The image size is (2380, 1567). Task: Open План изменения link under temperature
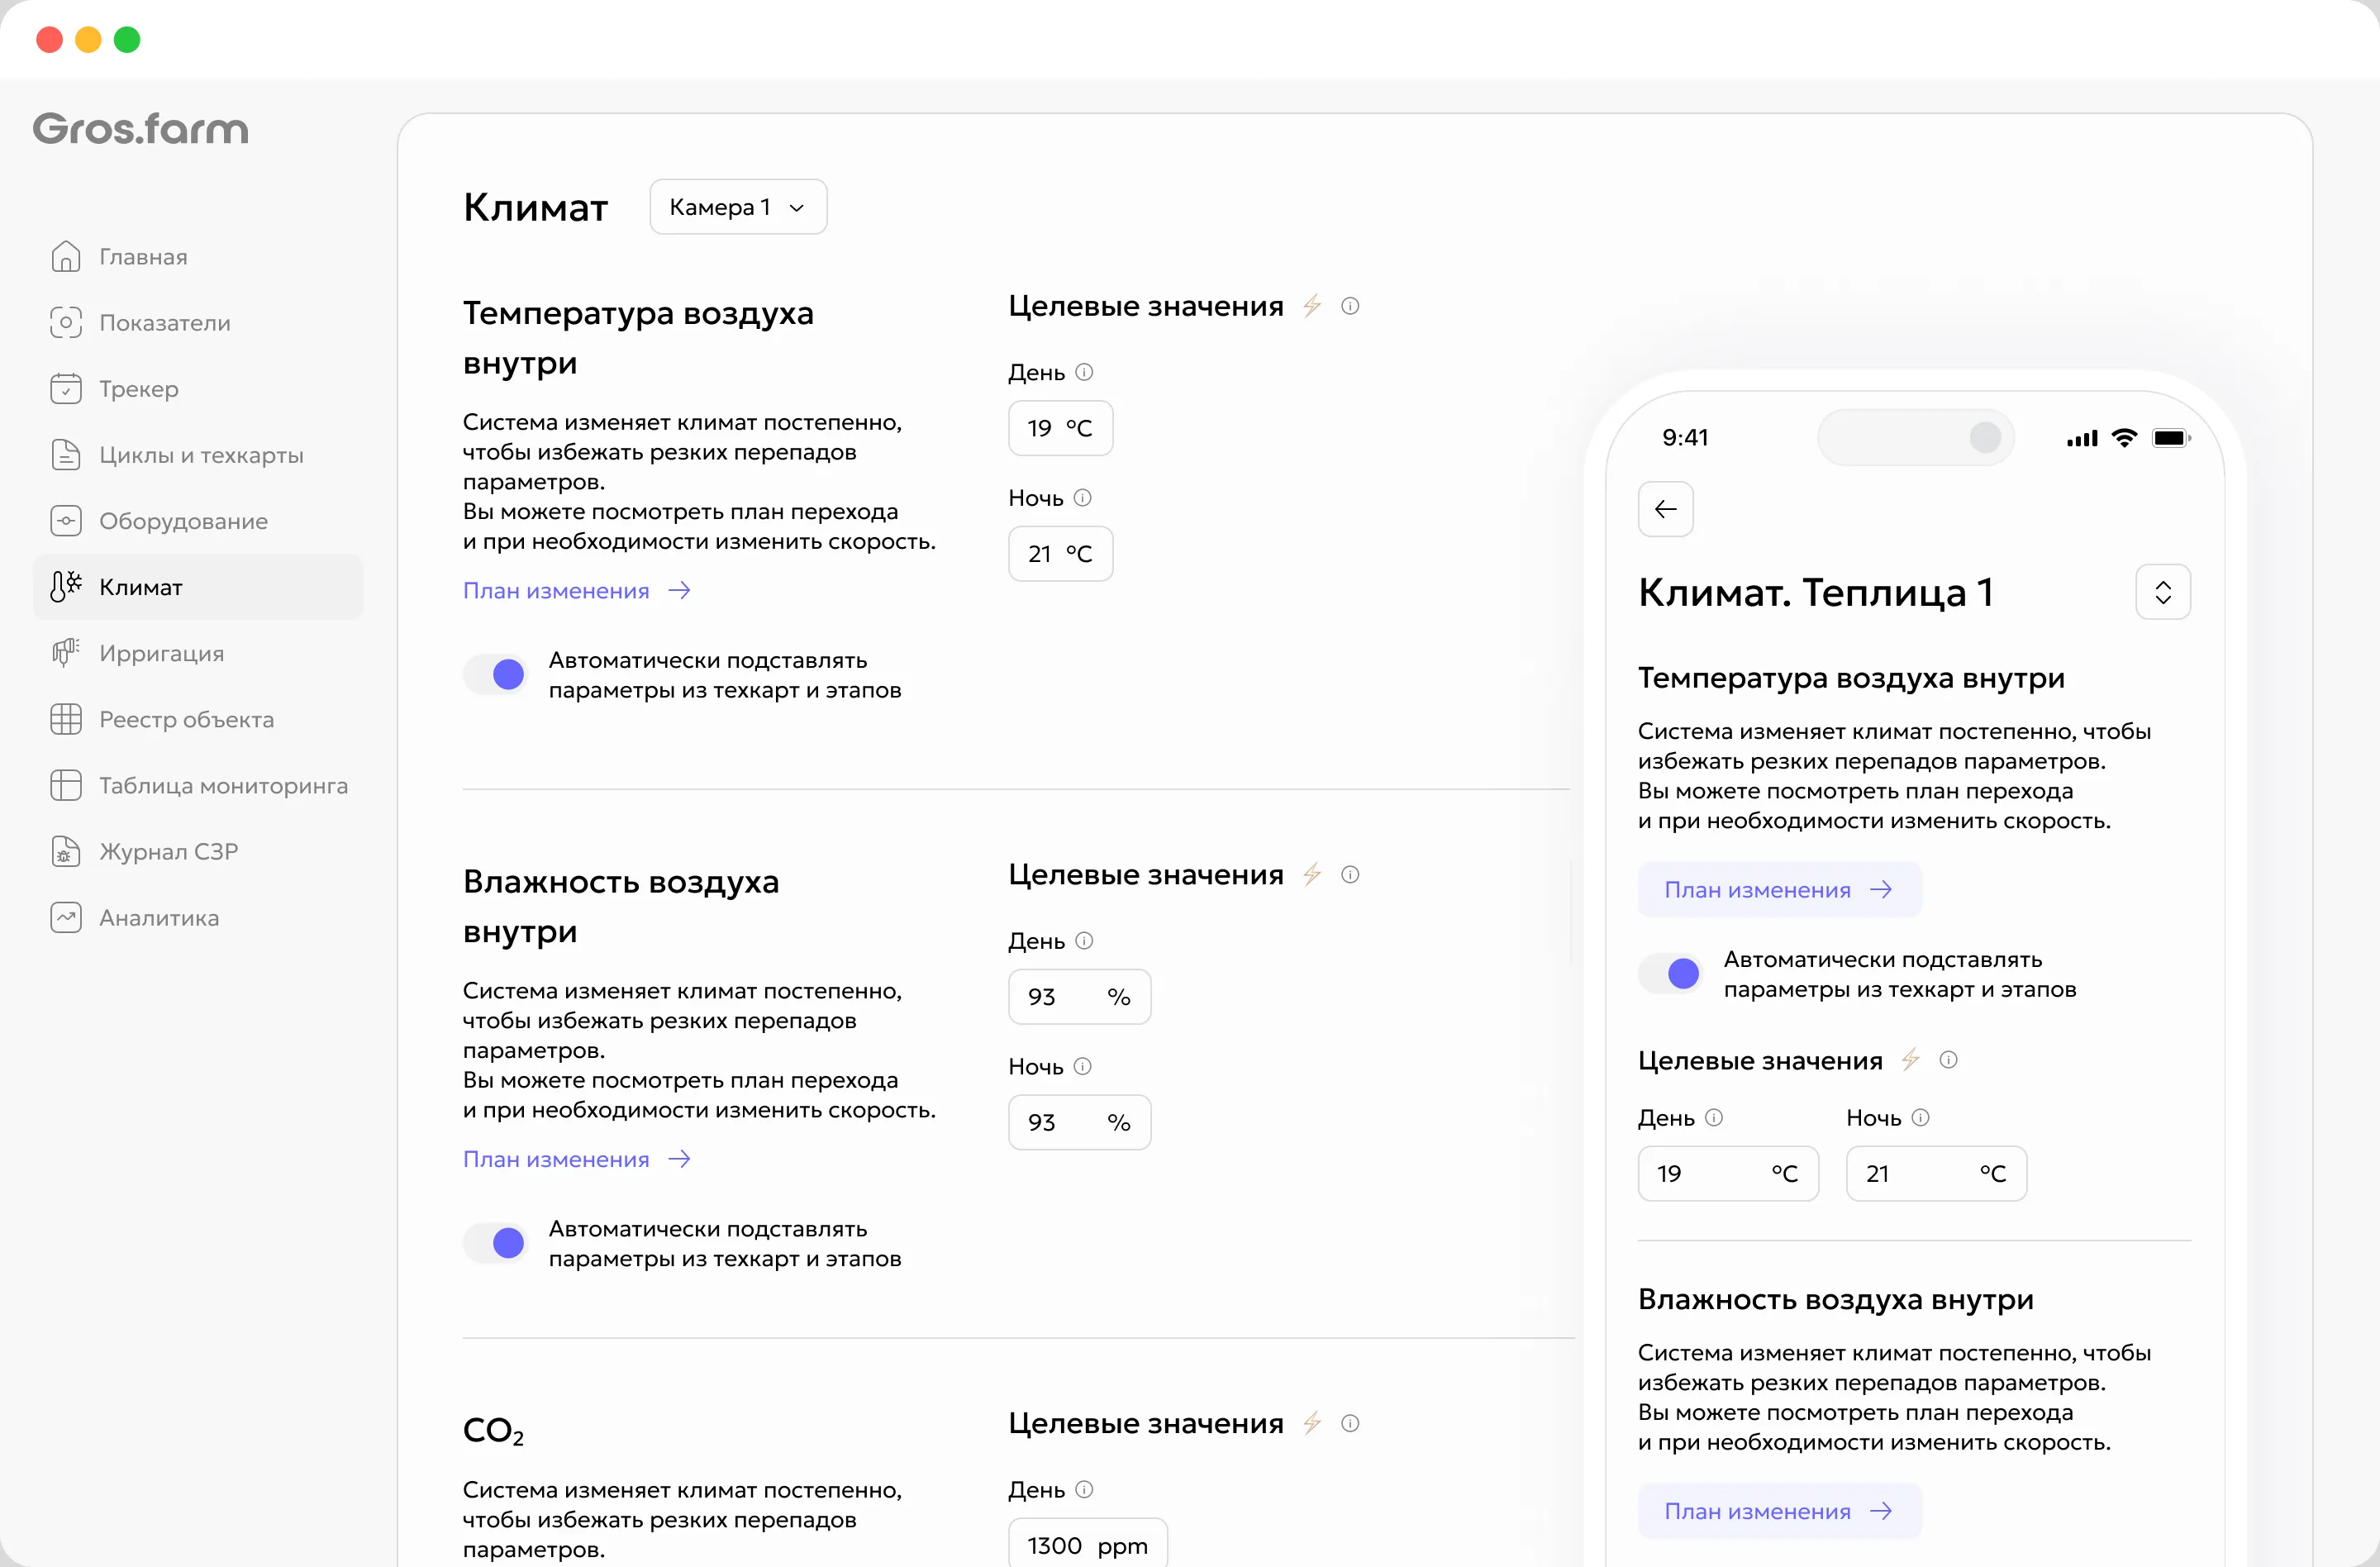click(x=577, y=591)
